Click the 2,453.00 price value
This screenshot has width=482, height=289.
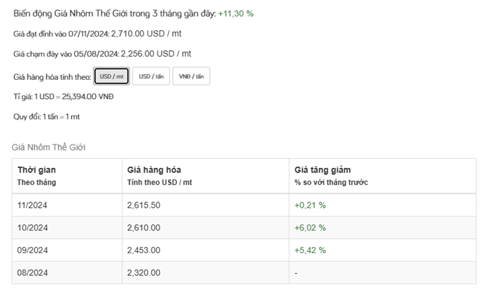[144, 250]
